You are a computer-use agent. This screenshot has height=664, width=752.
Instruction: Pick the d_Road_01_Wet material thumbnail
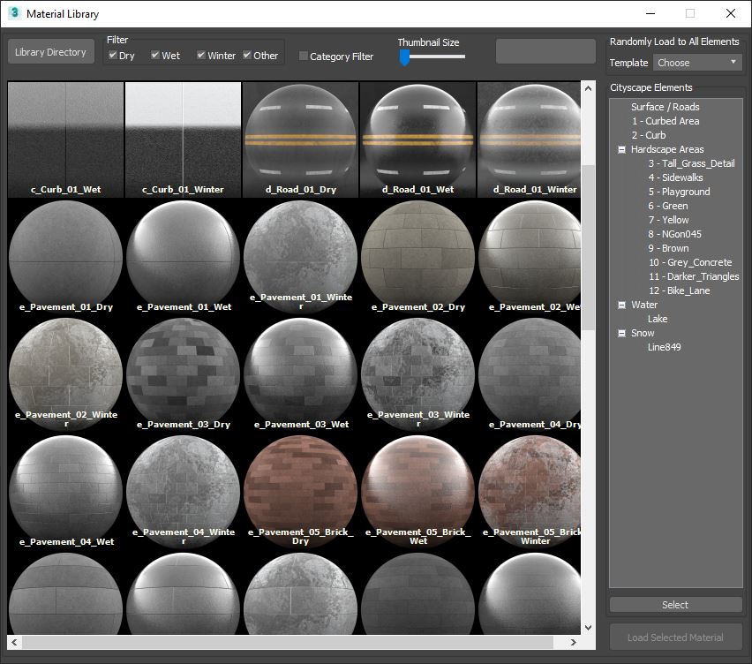(x=418, y=140)
